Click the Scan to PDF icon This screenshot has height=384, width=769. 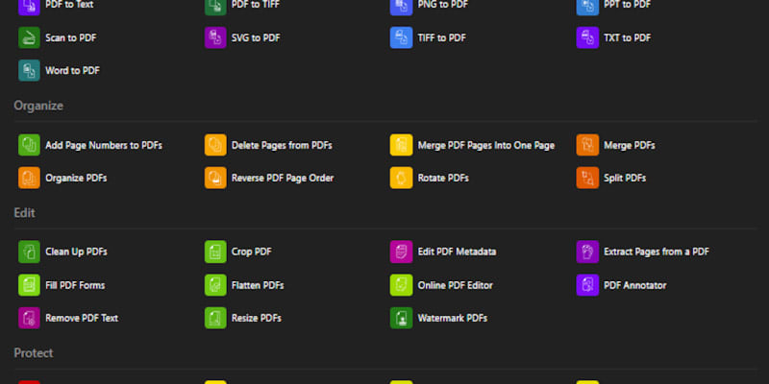(30, 38)
